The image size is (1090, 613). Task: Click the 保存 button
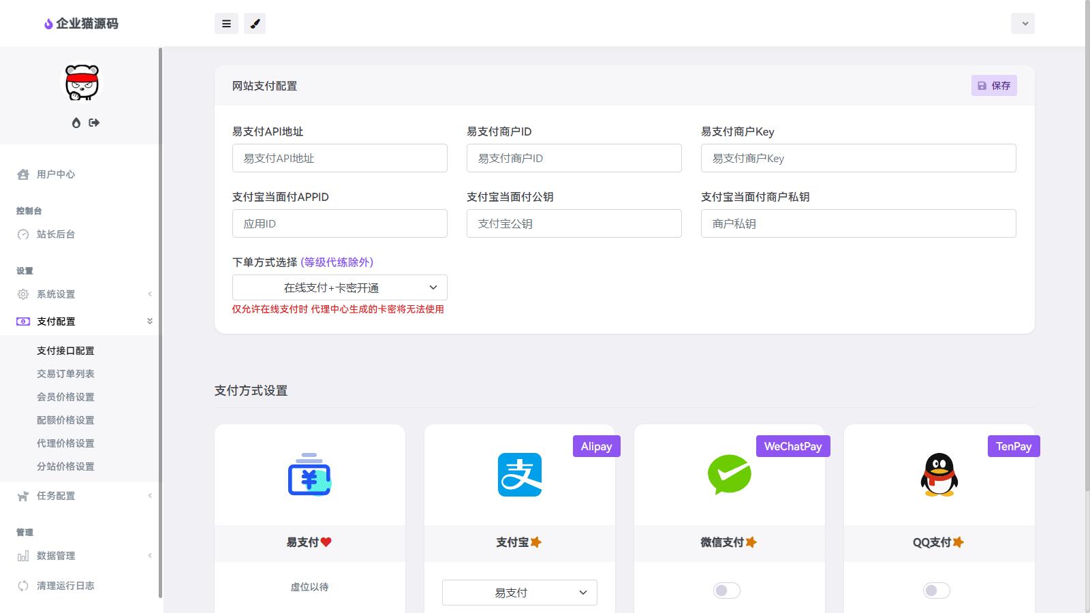(x=994, y=86)
